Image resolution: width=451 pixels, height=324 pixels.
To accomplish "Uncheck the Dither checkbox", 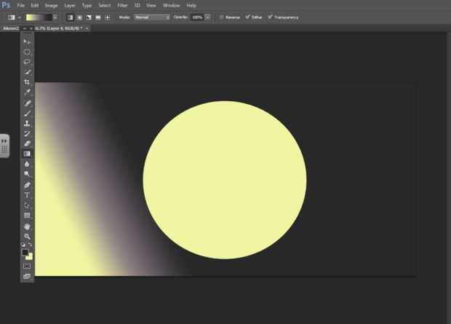I will click(x=247, y=17).
